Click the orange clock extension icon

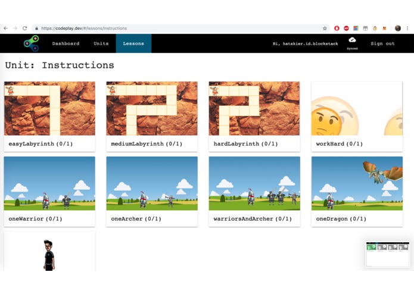(x=375, y=28)
